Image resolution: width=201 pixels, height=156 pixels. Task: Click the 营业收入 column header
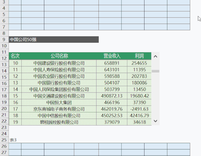[x=112, y=56]
